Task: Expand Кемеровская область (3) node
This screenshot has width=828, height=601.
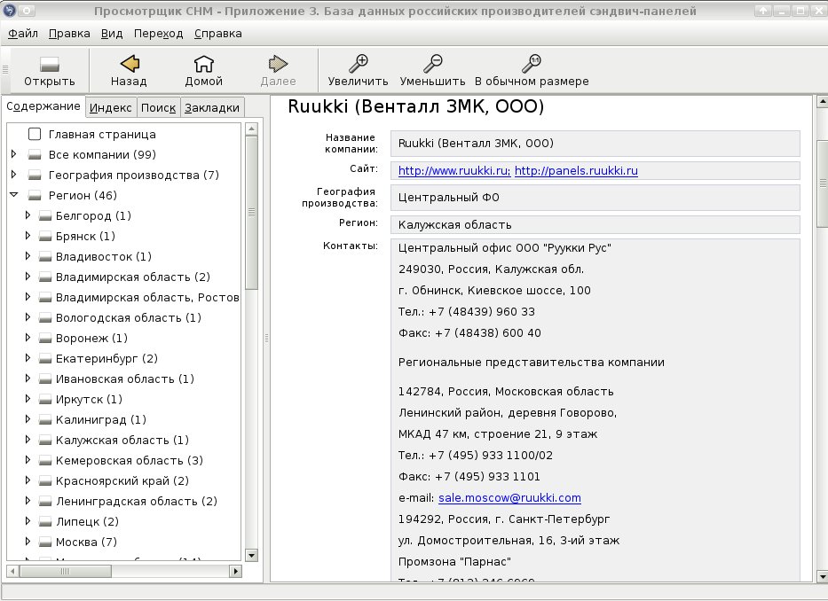Action: tap(28, 460)
